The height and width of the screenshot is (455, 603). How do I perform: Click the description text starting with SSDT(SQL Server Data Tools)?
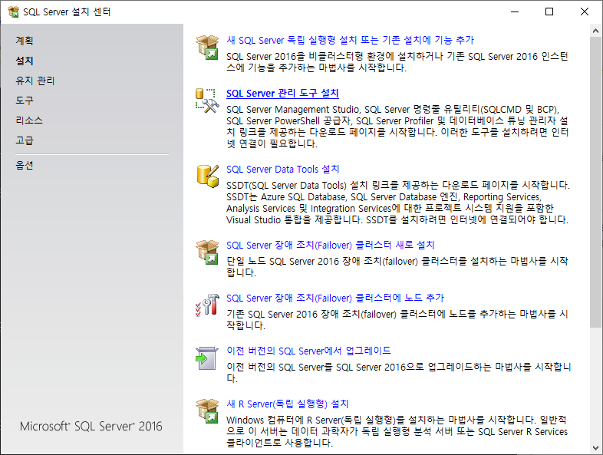[x=398, y=203]
